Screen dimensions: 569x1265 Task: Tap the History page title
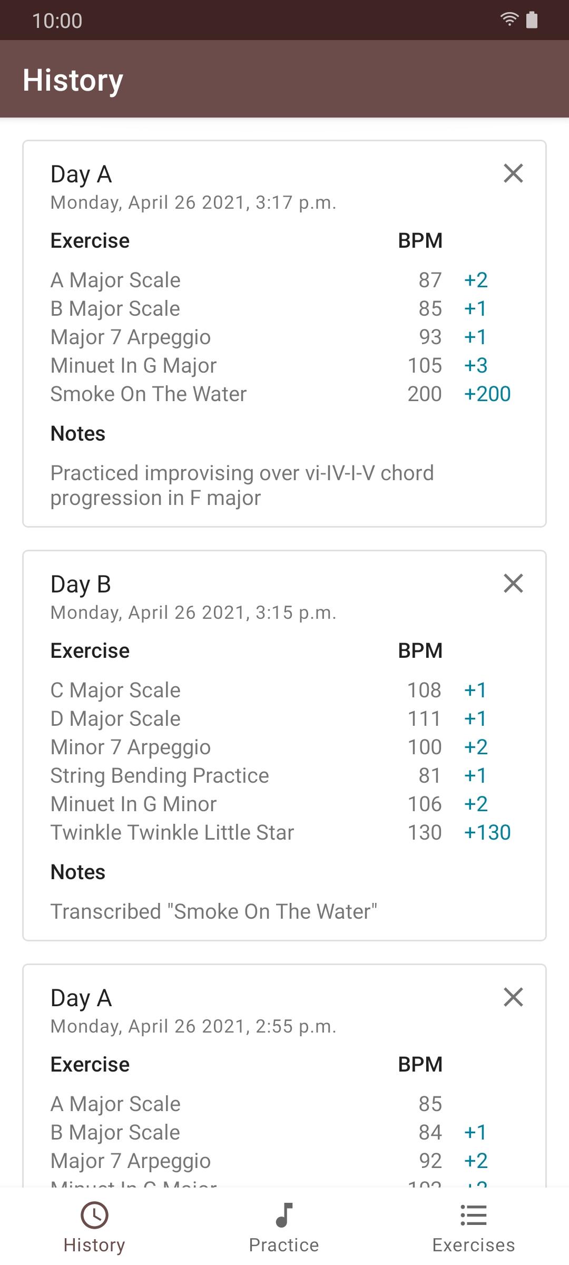click(x=73, y=80)
